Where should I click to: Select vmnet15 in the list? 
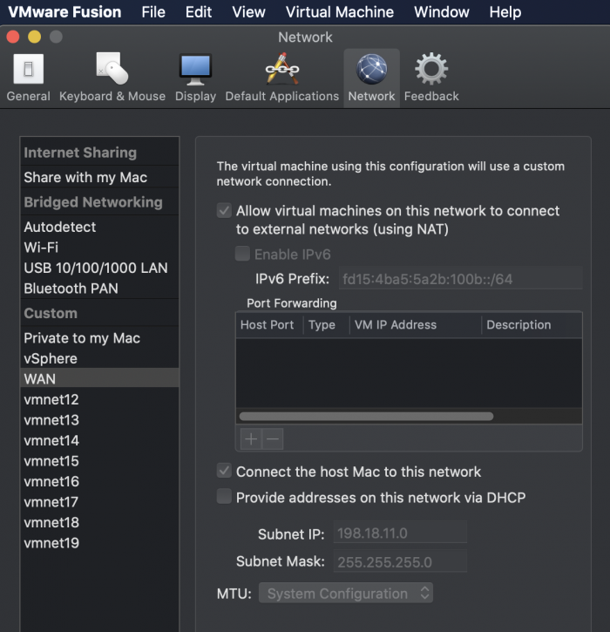point(99,461)
